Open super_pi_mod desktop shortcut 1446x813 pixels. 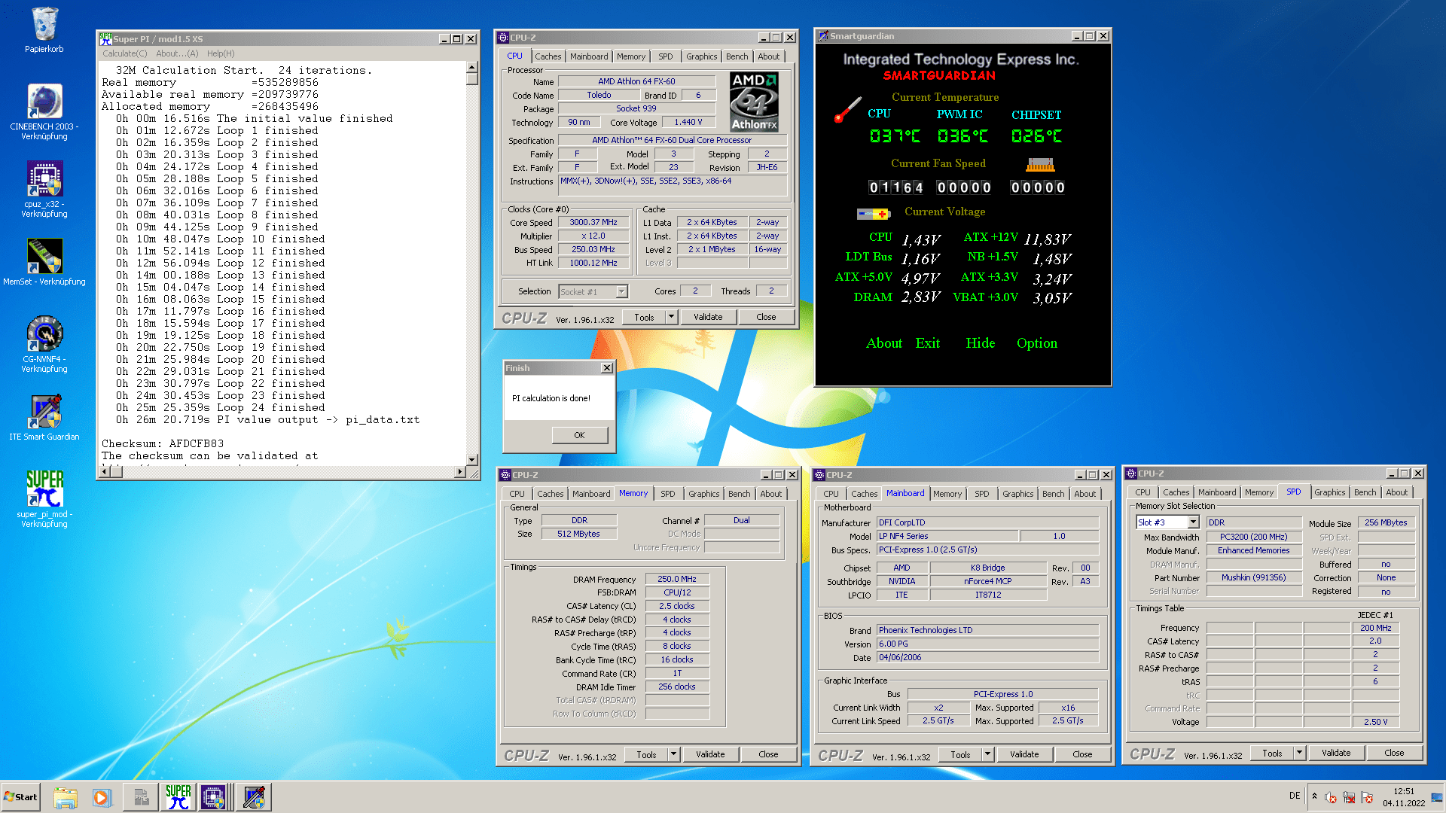(44, 498)
